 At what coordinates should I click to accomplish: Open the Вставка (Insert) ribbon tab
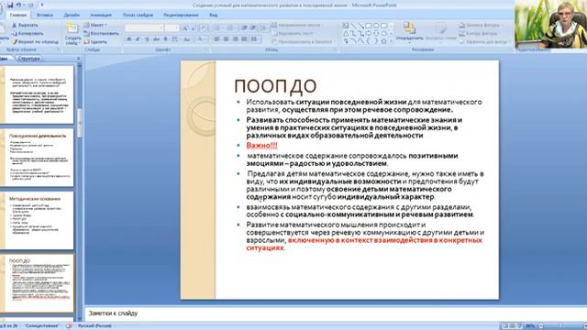point(45,15)
